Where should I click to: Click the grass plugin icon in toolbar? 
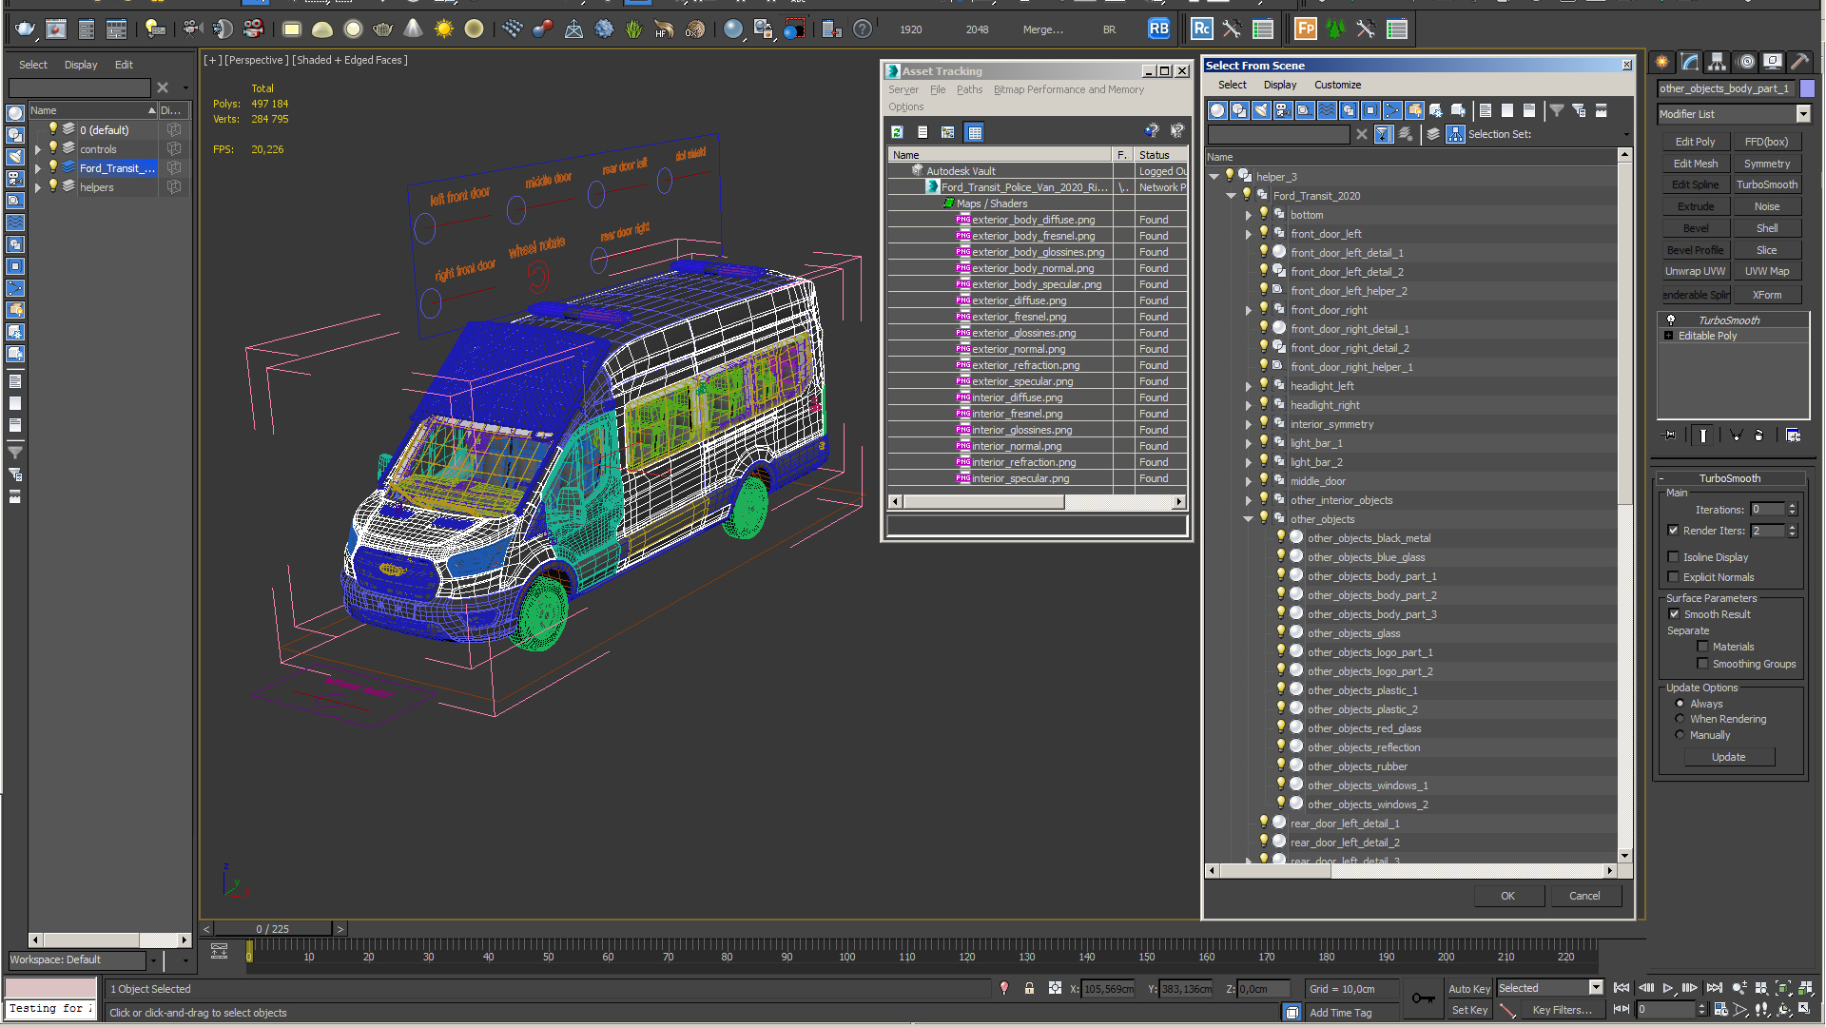pos(633,29)
